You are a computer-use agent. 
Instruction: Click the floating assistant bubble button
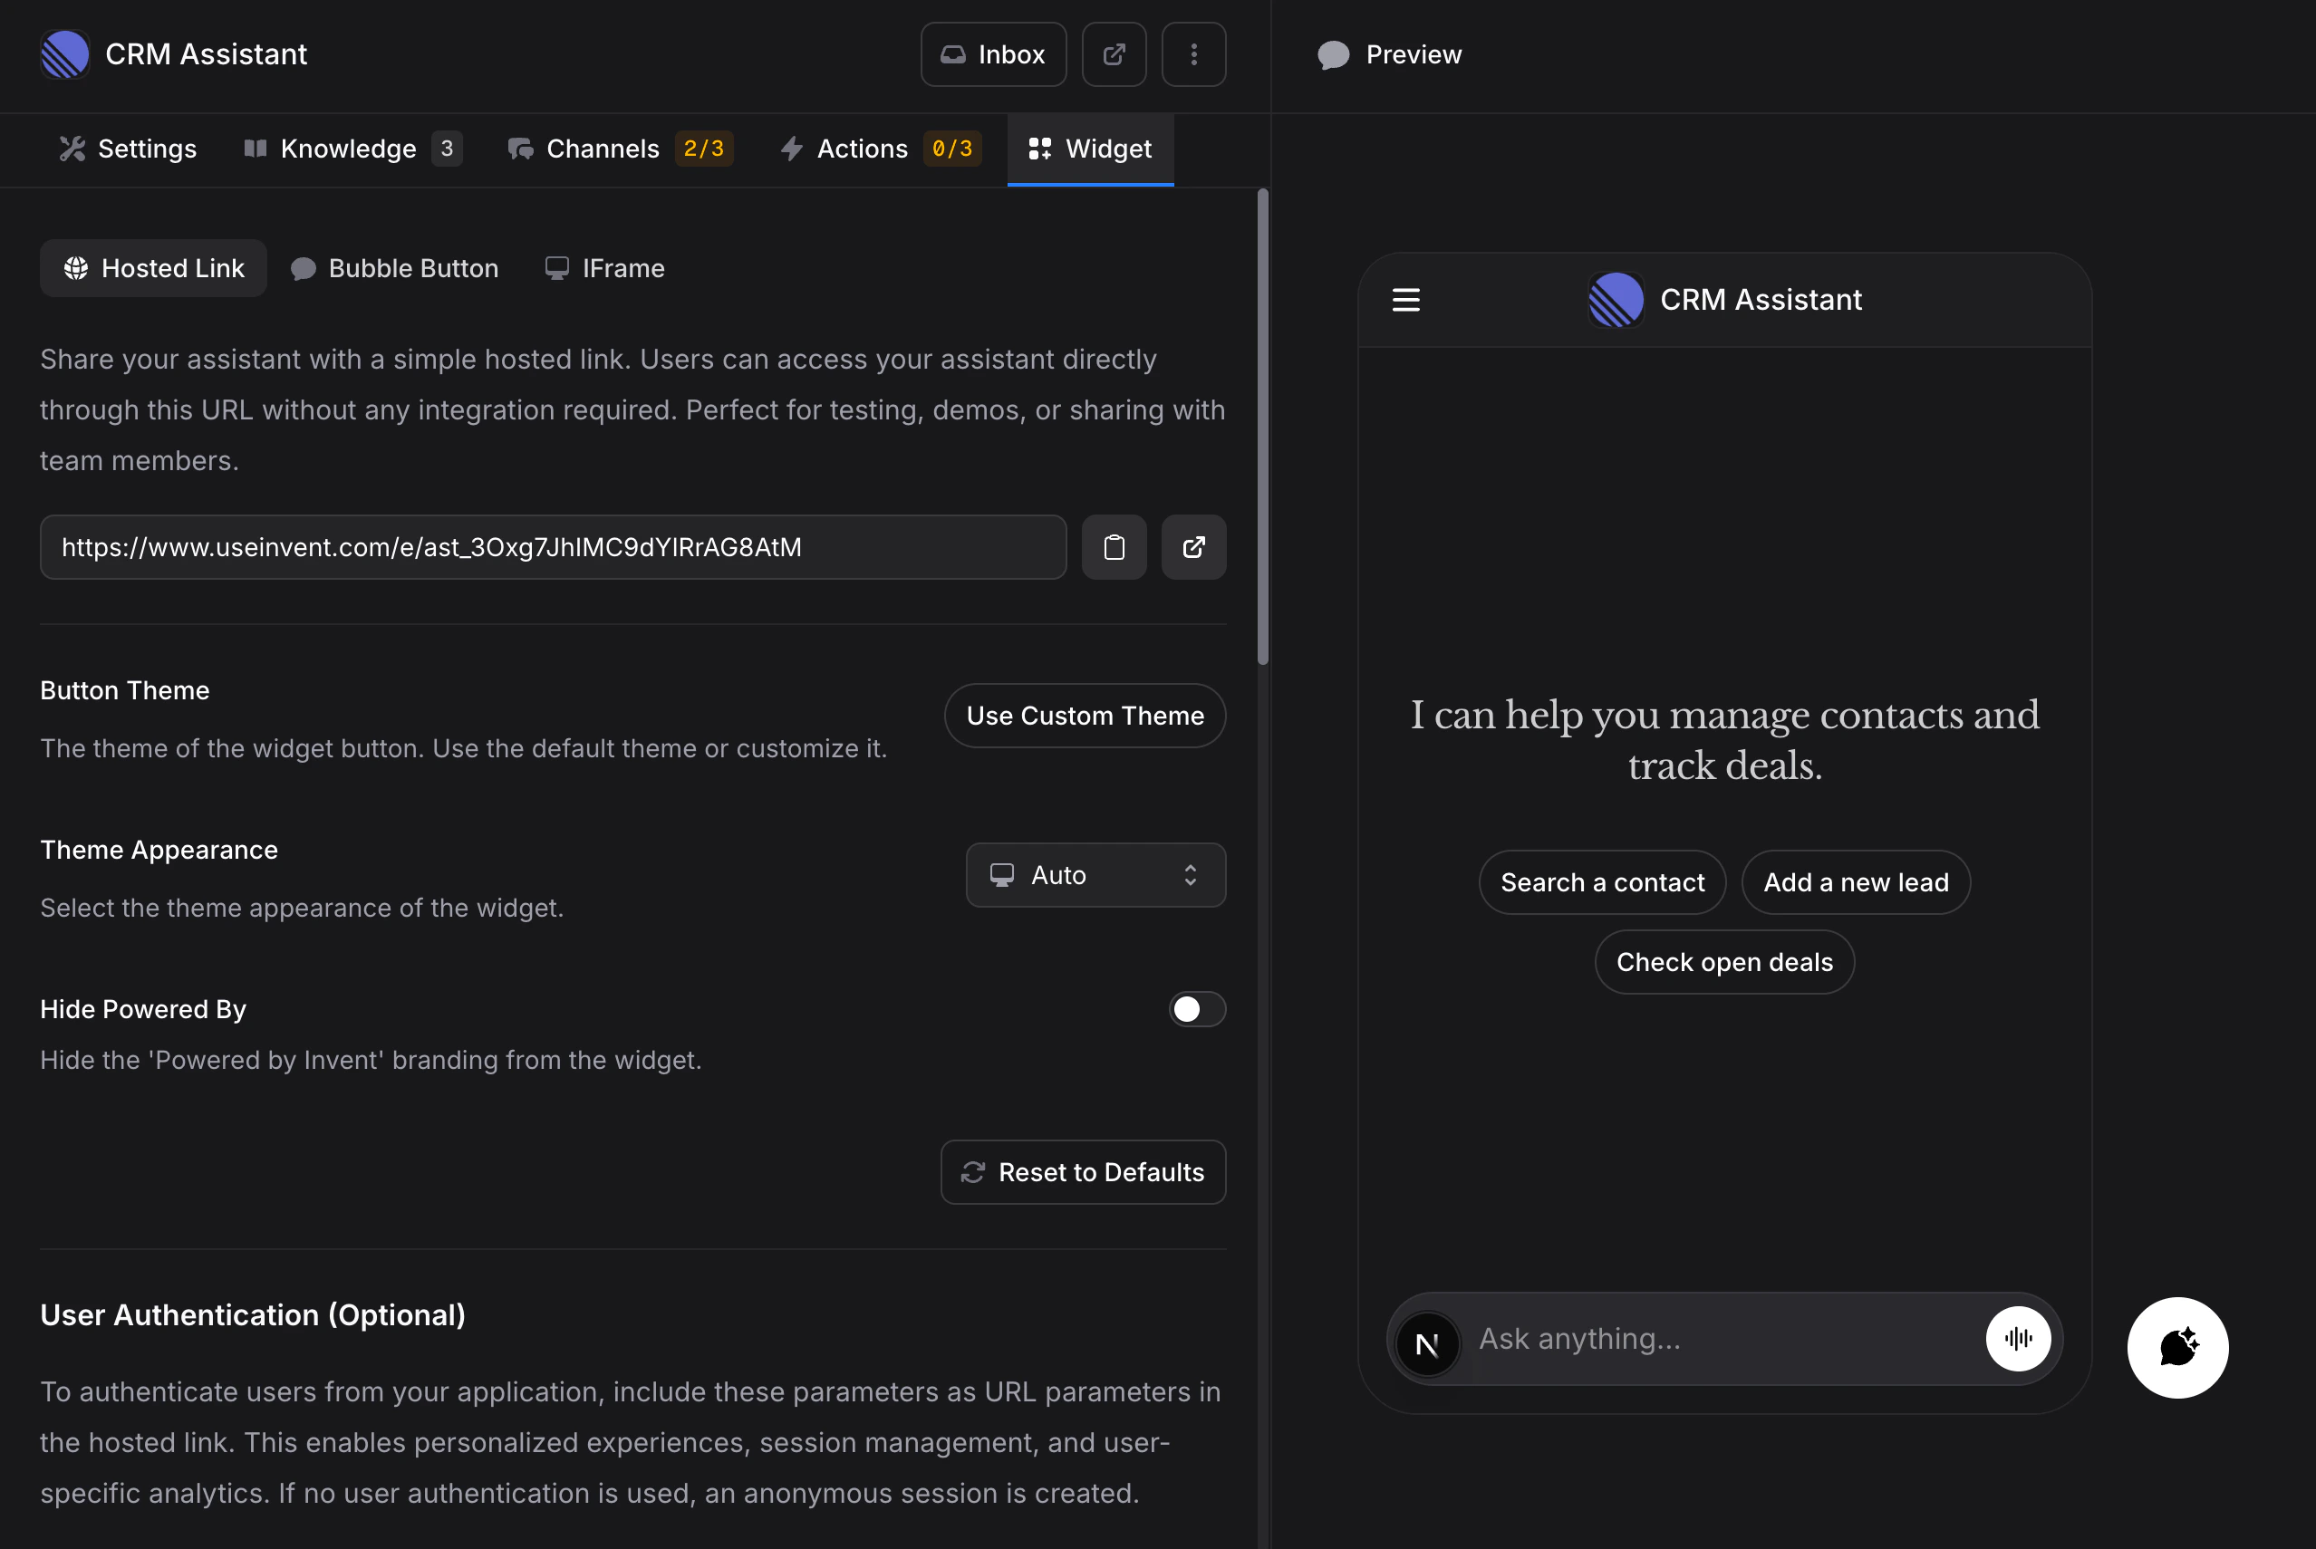click(x=2176, y=1348)
